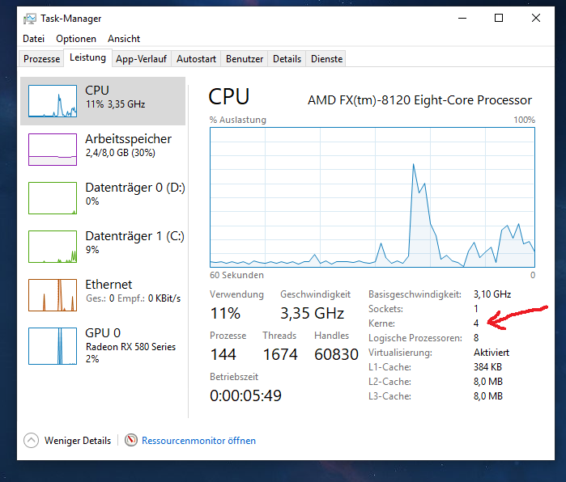Screen dimensions: 566x482
Task: Click the '2,4/8,0 GB (30%)' memory text
Action: point(120,153)
